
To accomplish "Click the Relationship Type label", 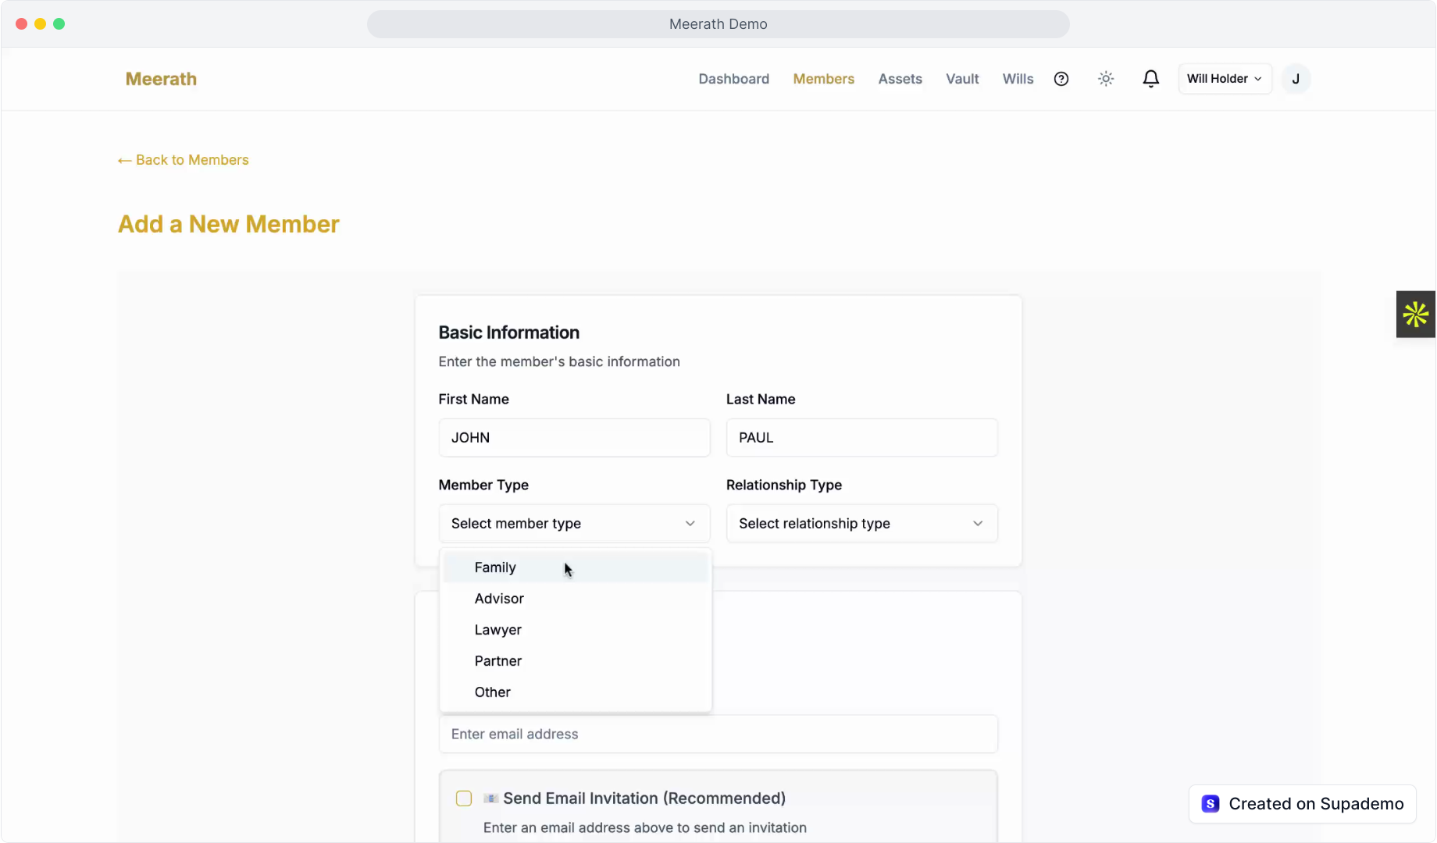I will click(783, 485).
